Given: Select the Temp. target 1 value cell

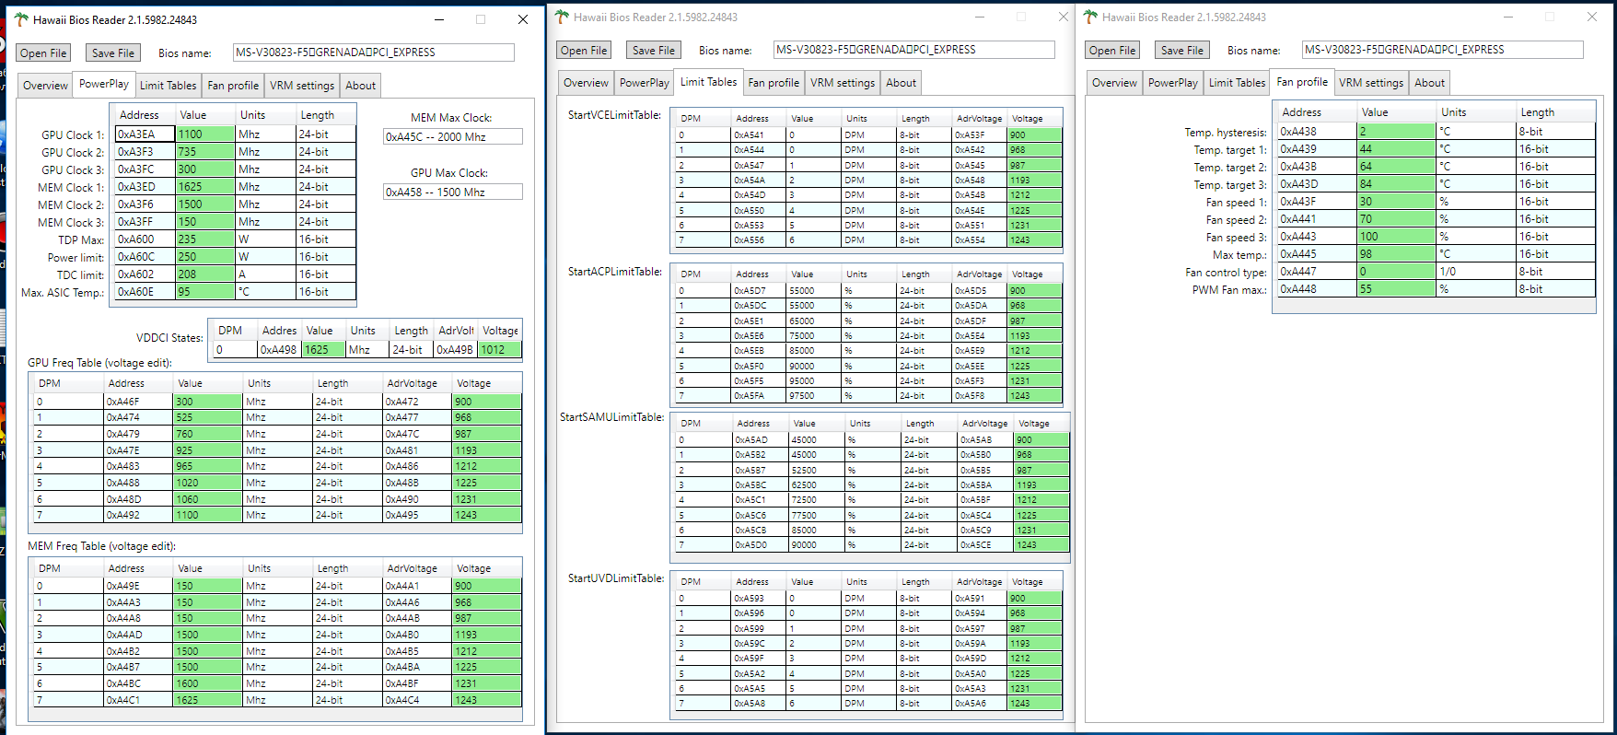Looking at the screenshot, I should tap(1396, 149).
